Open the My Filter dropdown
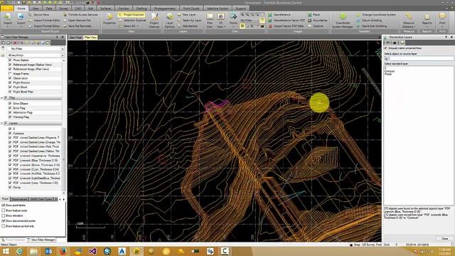455x256 pixels. [63, 49]
